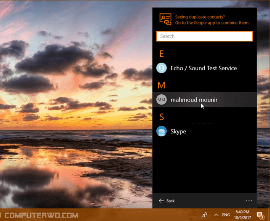Jump to letter S section header
Screen dimensions: 270x221
coord(161,117)
